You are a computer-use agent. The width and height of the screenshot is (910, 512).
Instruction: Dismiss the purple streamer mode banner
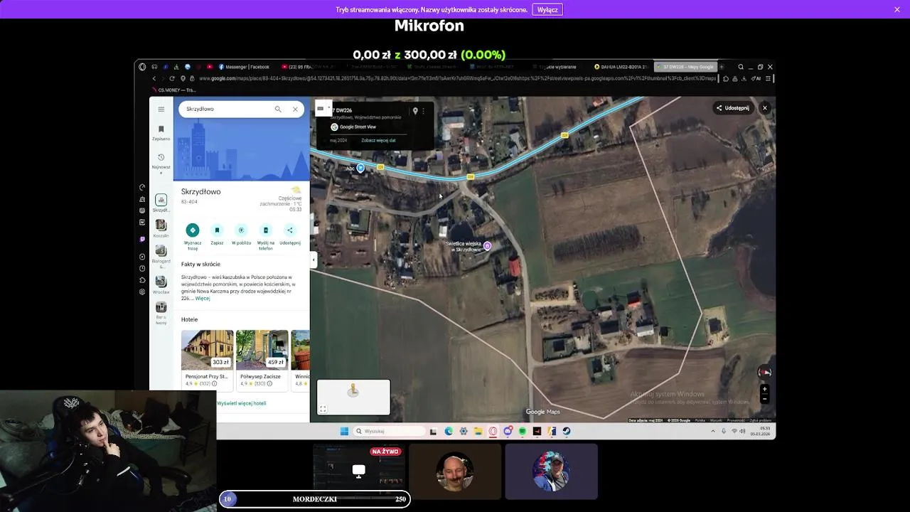tap(897, 9)
